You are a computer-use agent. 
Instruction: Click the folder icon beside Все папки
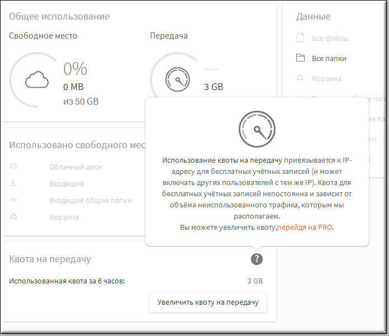click(300, 58)
